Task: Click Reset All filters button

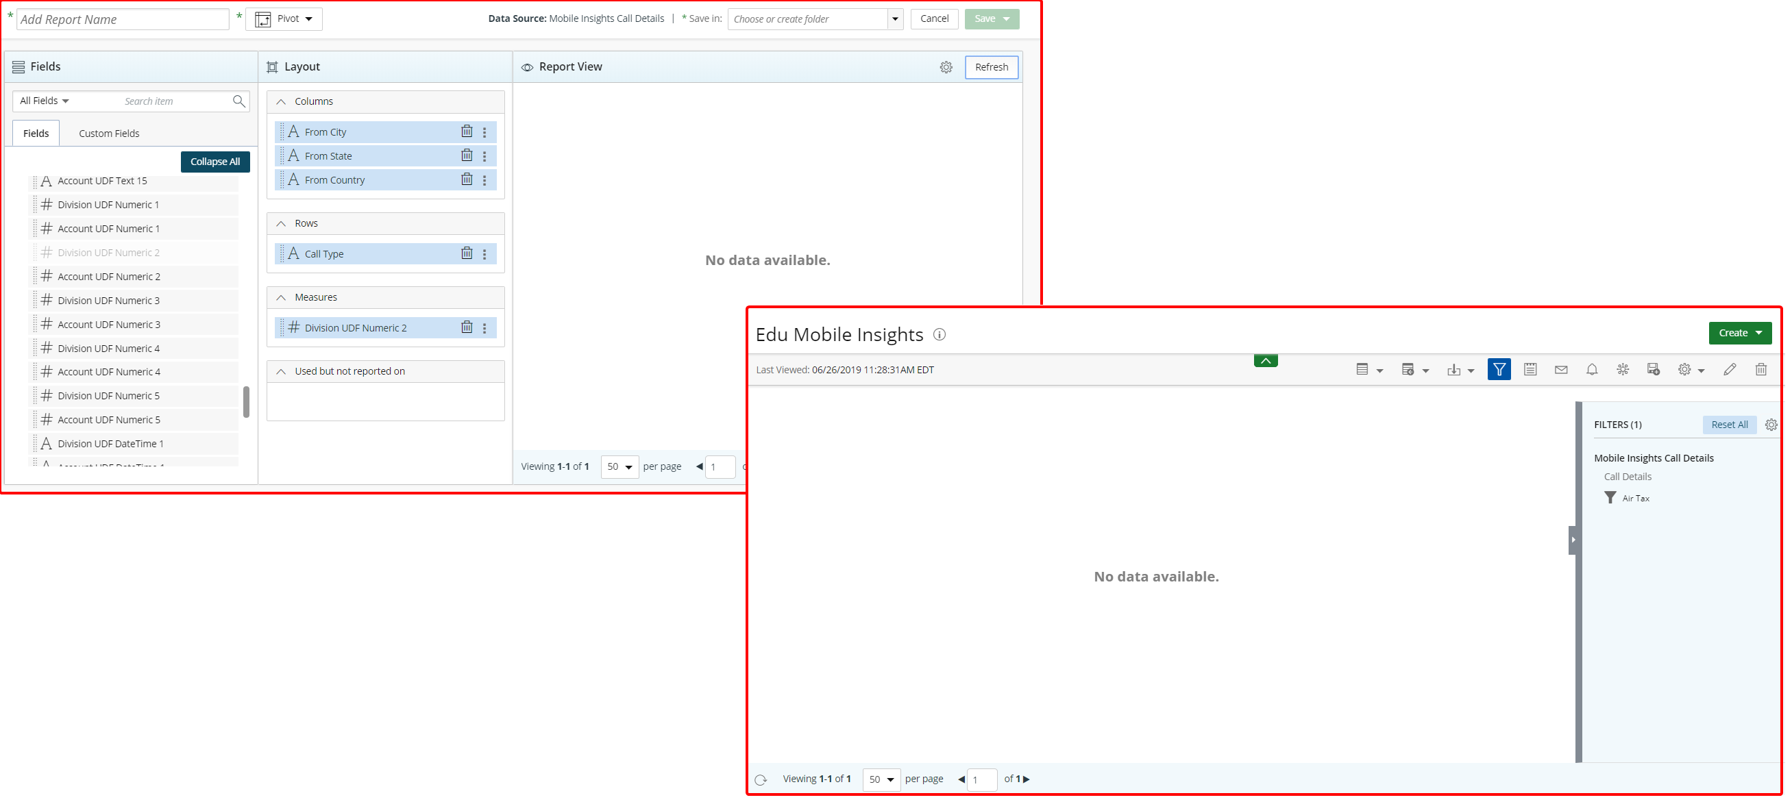Action: pos(1730,424)
